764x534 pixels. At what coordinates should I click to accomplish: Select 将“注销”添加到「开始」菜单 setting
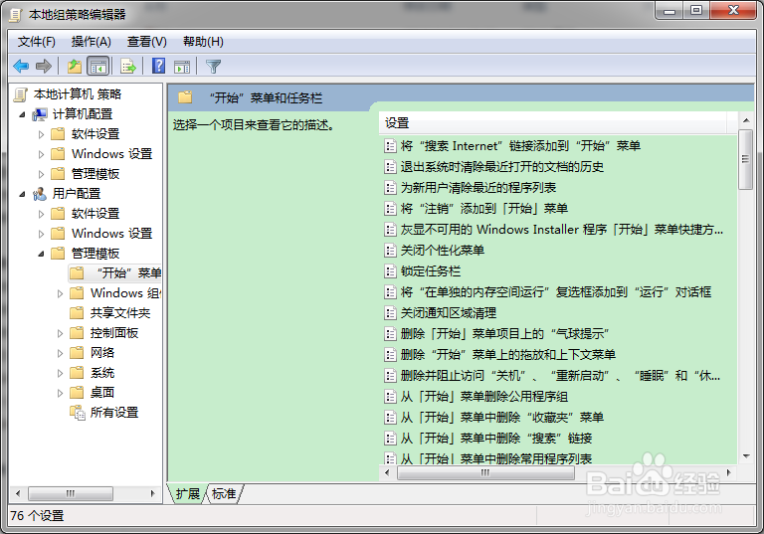click(483, 209)
